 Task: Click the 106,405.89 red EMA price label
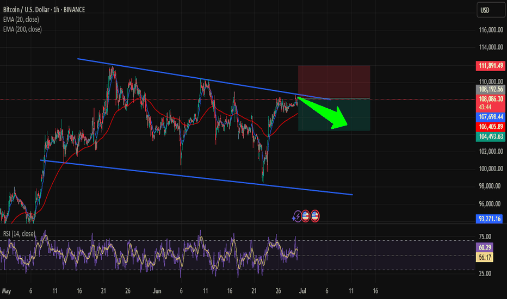coord(491,127)
